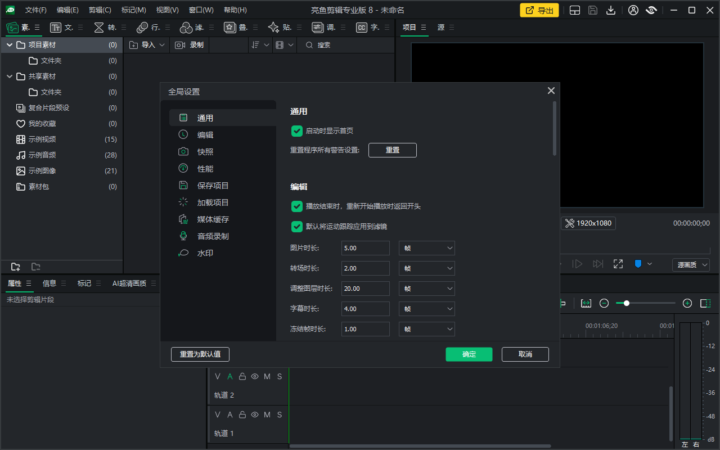Open the 剪辑(C) menu

click(x=100, y=10)
